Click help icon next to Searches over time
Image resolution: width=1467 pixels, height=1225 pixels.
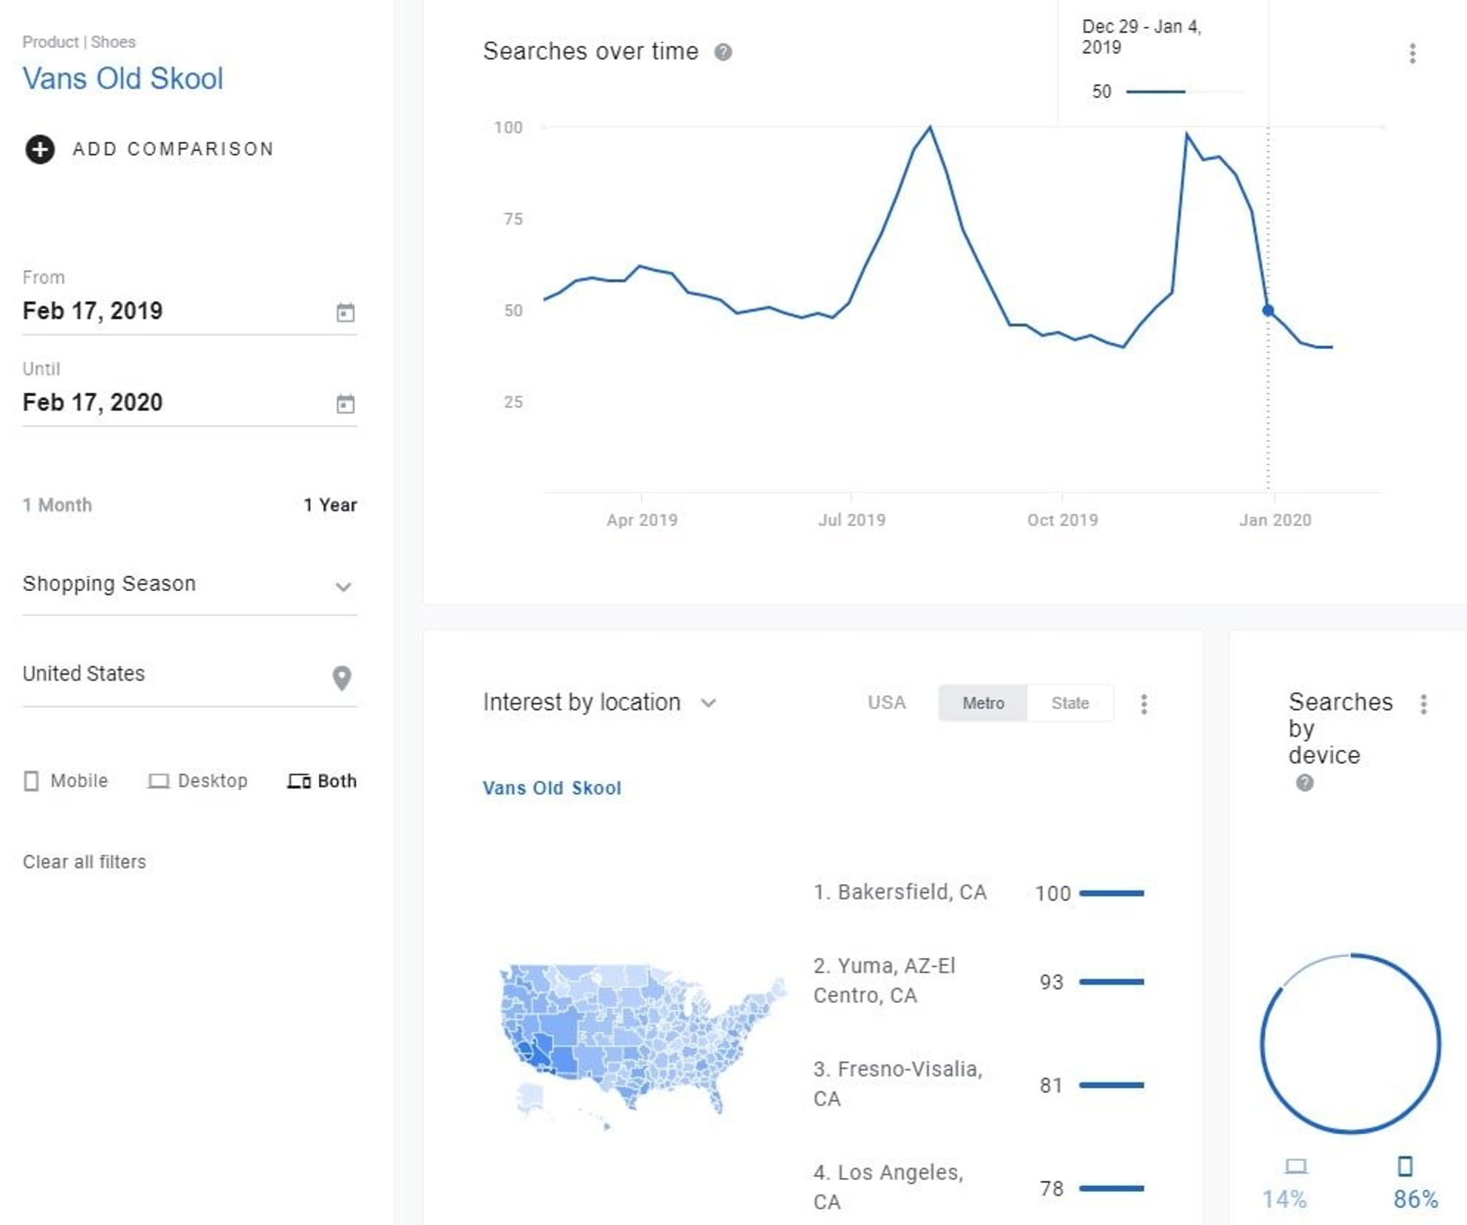(x=723, y=52)
